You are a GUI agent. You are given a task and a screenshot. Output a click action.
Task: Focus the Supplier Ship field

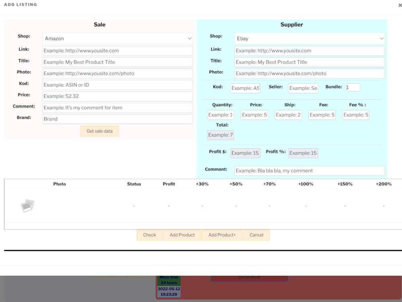pos(288,115)
